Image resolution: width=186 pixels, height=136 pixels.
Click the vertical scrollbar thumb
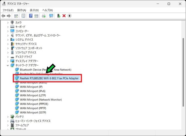click(x=183, y=72)
